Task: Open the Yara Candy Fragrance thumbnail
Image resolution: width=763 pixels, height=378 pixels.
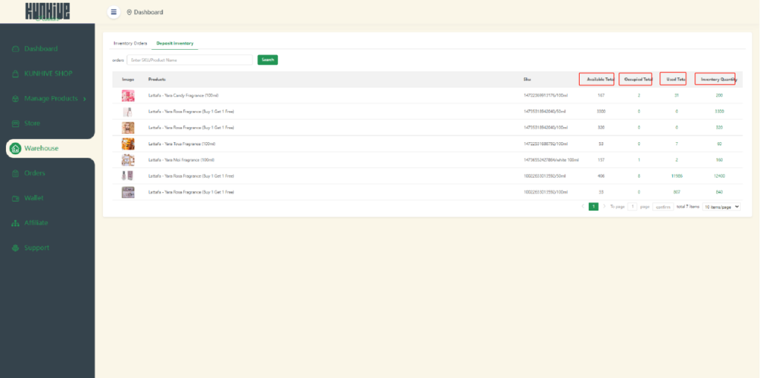Action: click(x=128, y=96)
